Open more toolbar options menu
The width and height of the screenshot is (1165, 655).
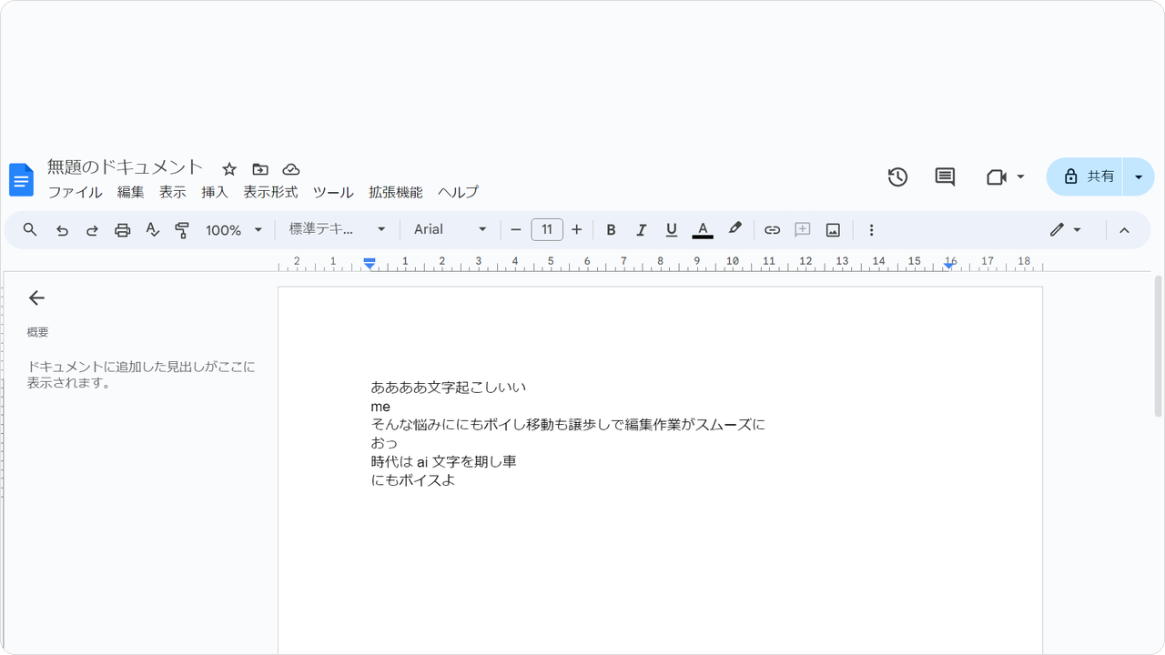(x=871, y=230)
